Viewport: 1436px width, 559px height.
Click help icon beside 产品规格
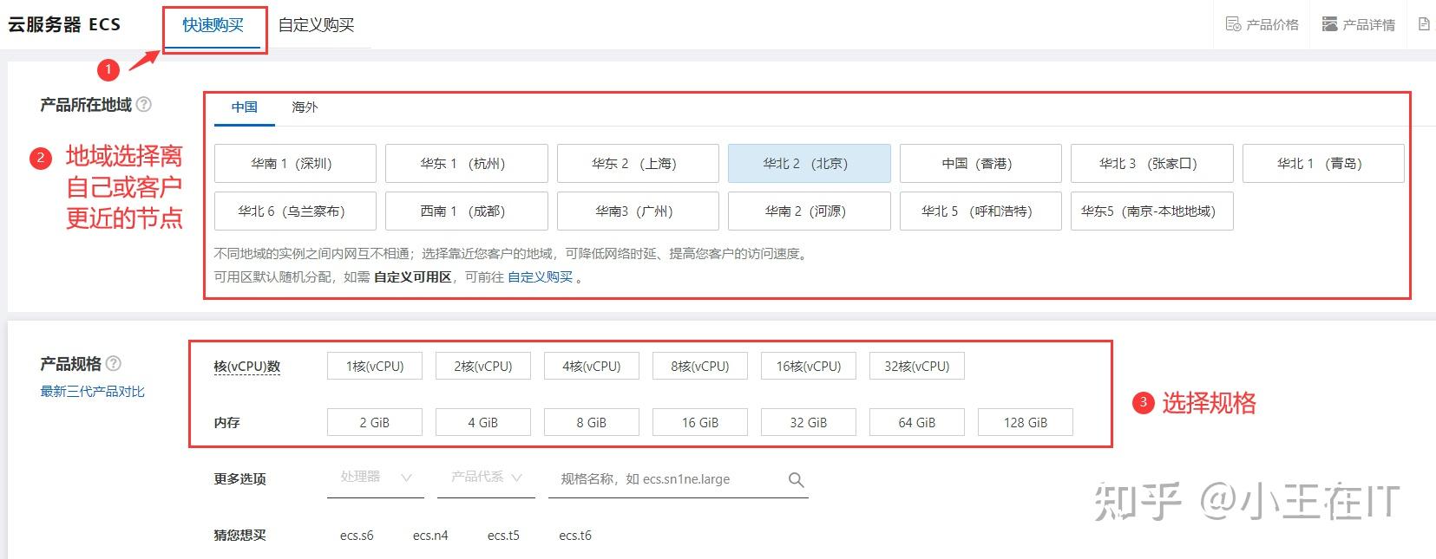(114, 363)
